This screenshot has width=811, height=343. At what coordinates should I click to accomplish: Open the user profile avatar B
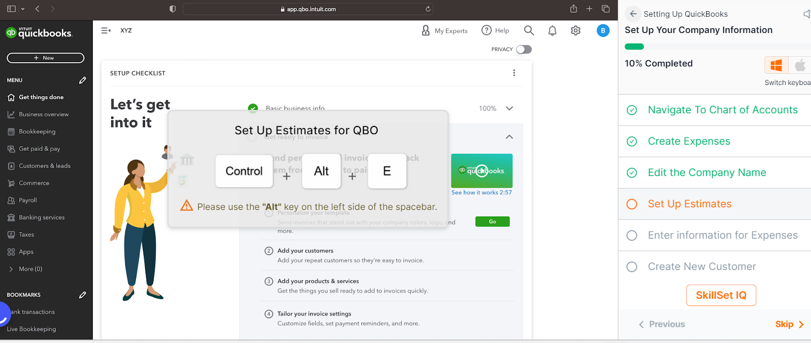pos(603,30)
